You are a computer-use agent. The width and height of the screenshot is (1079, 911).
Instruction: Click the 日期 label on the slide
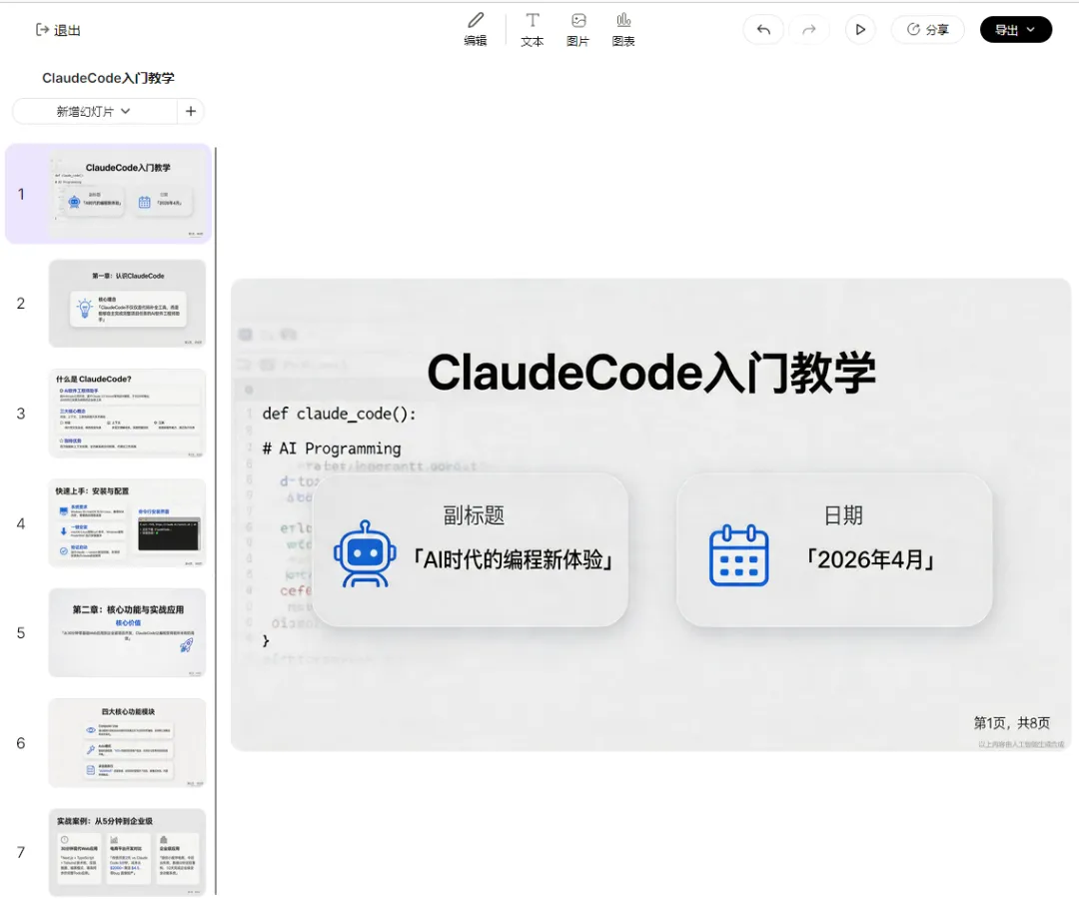[x=843, y=515]
